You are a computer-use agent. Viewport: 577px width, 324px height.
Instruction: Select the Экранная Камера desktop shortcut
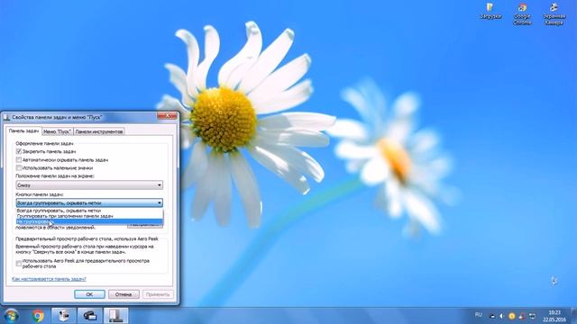click(554, 14)
